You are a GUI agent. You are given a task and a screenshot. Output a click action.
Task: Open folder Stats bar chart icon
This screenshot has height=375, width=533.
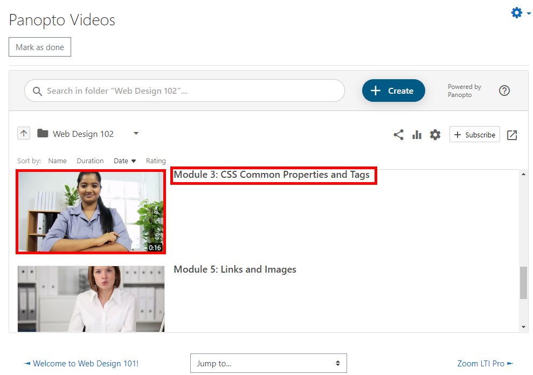click(x=417, y=135)
